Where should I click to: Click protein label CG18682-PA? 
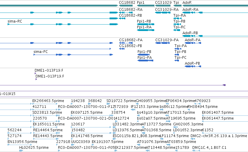[131, 40]
